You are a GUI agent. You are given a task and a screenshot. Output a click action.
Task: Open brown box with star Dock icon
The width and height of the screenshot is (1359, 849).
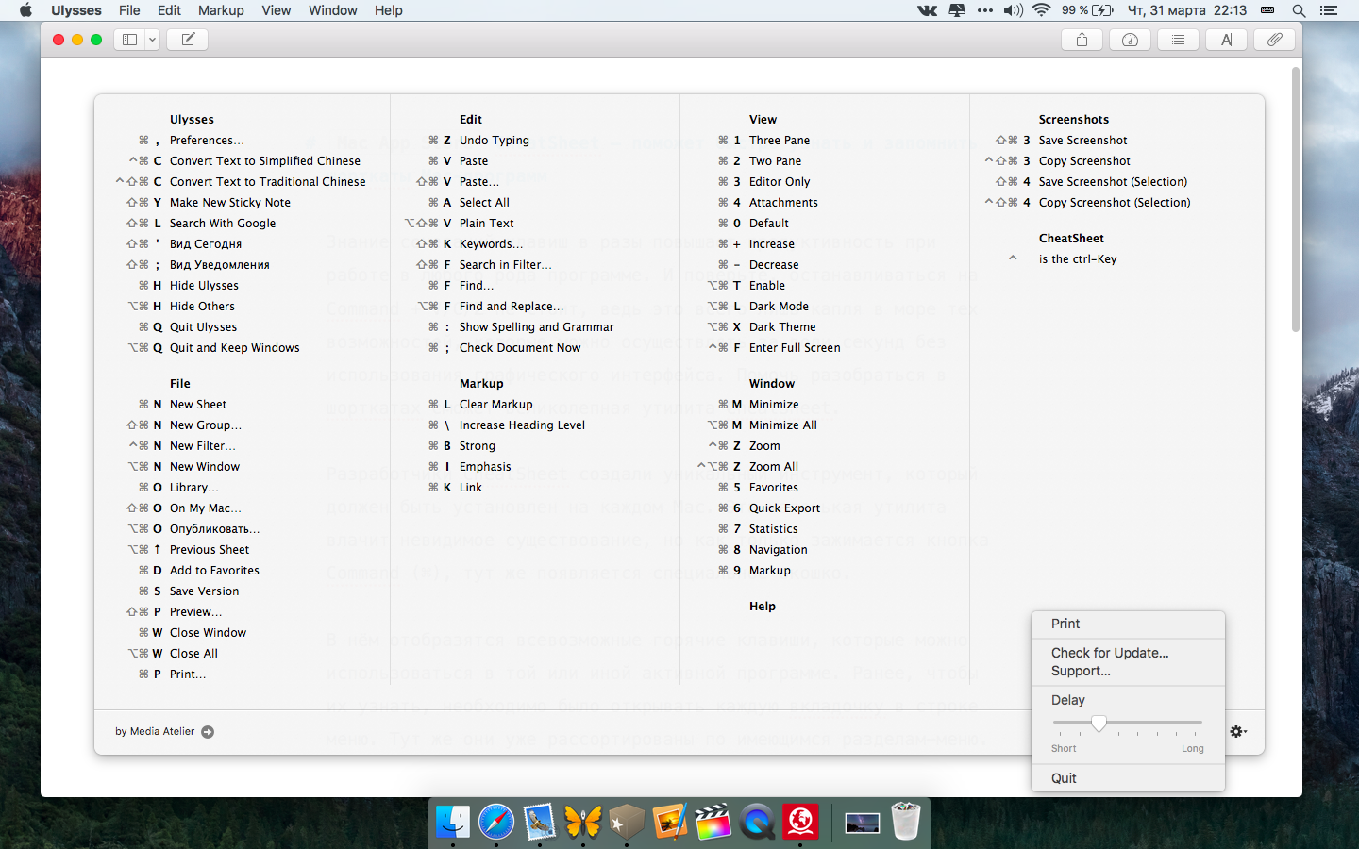[627, 823]
